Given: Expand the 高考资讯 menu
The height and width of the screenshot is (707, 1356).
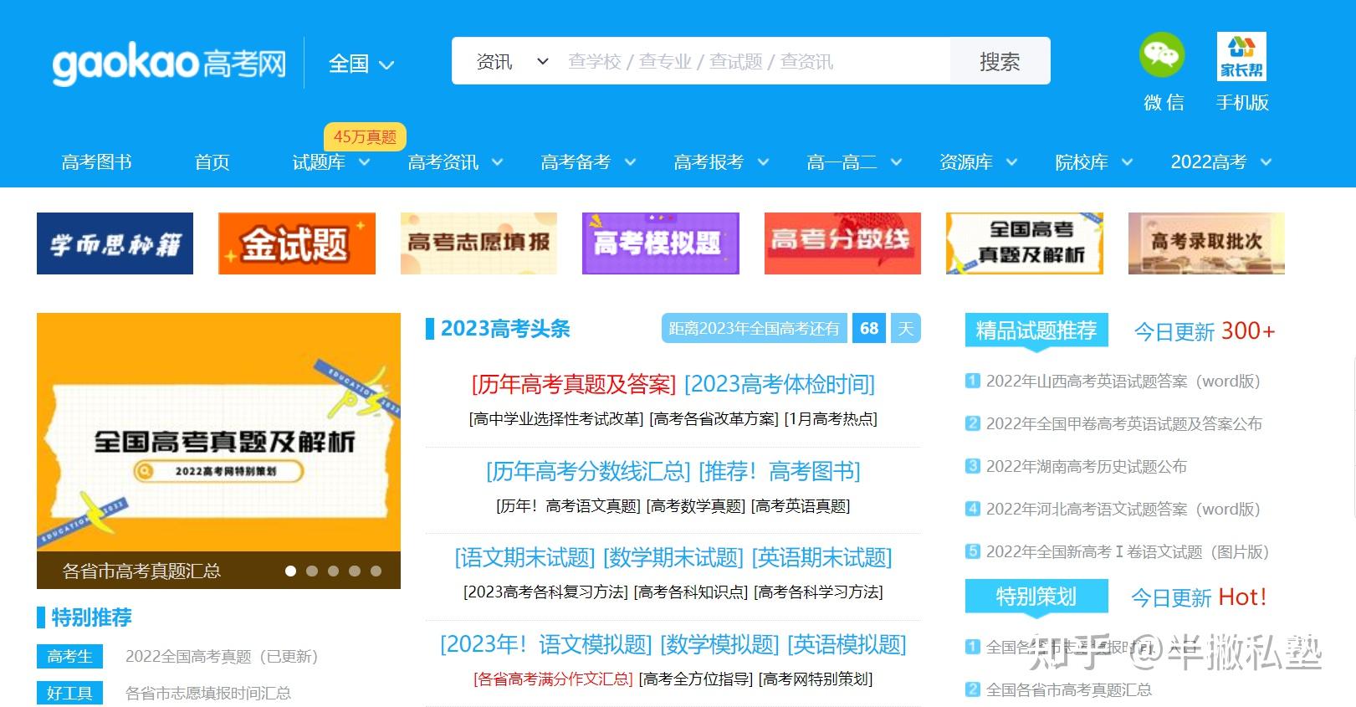Looking at the screenshot, I should click(x=455, y=162).
